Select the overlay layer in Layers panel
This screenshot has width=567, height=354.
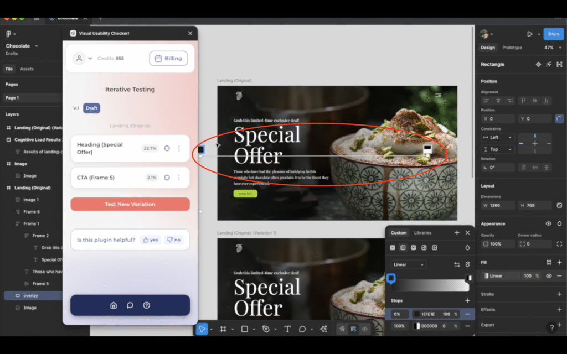[x=30, y=296]
